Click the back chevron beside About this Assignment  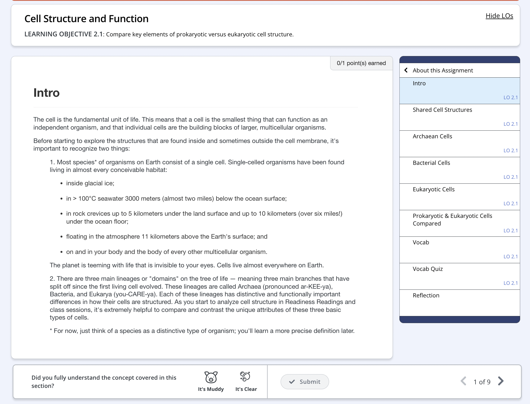click(406, 70)
